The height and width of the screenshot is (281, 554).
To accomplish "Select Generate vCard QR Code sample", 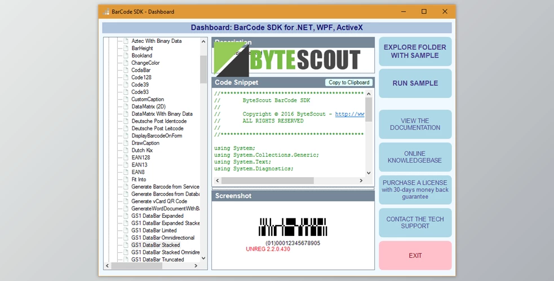I will (x=159, y=201).
